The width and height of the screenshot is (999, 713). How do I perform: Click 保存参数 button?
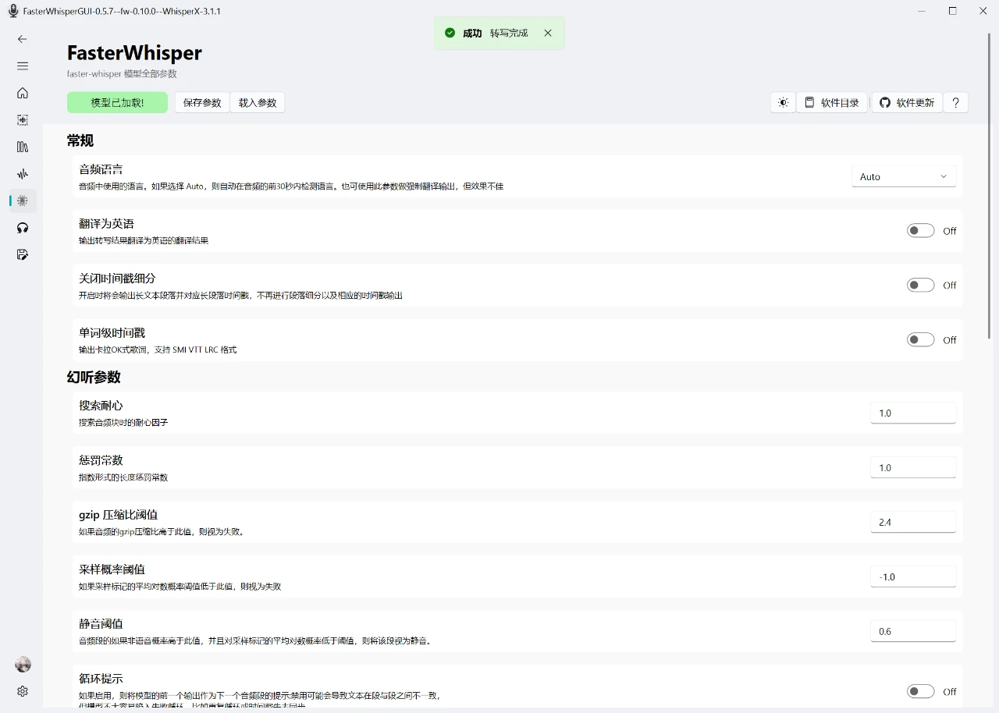tap(202, 102)
